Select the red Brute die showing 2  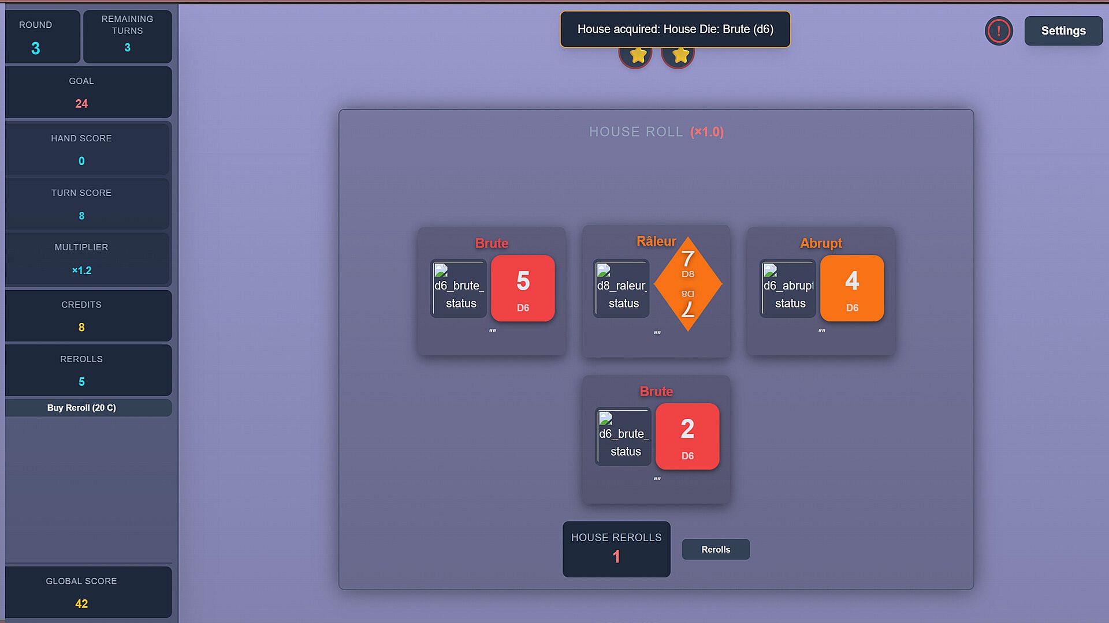pyautogui.click(x=687, y=436)
